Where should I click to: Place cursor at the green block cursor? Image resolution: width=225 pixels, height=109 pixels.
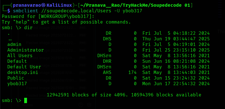(26, 100)
